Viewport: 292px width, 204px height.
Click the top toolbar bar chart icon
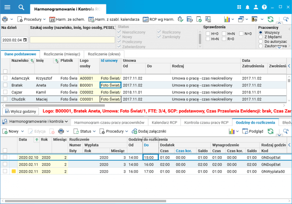tap(227, 19)
